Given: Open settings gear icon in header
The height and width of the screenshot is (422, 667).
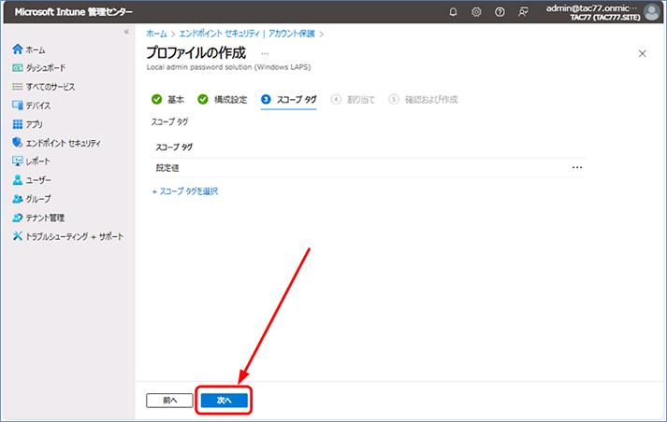Looking at the screenshot, I should click(x=476, y=12).
